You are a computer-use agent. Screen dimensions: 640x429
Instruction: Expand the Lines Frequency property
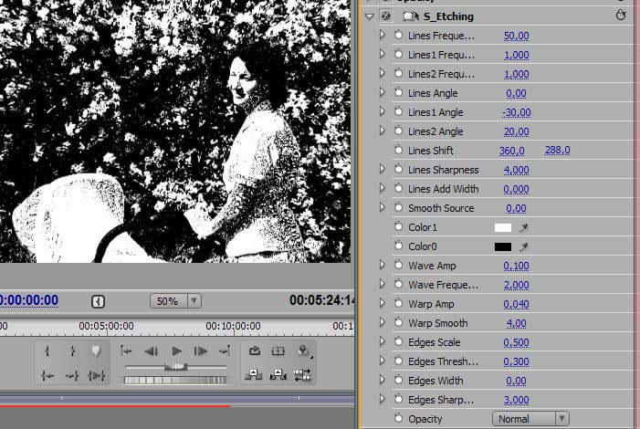[383, 35]
